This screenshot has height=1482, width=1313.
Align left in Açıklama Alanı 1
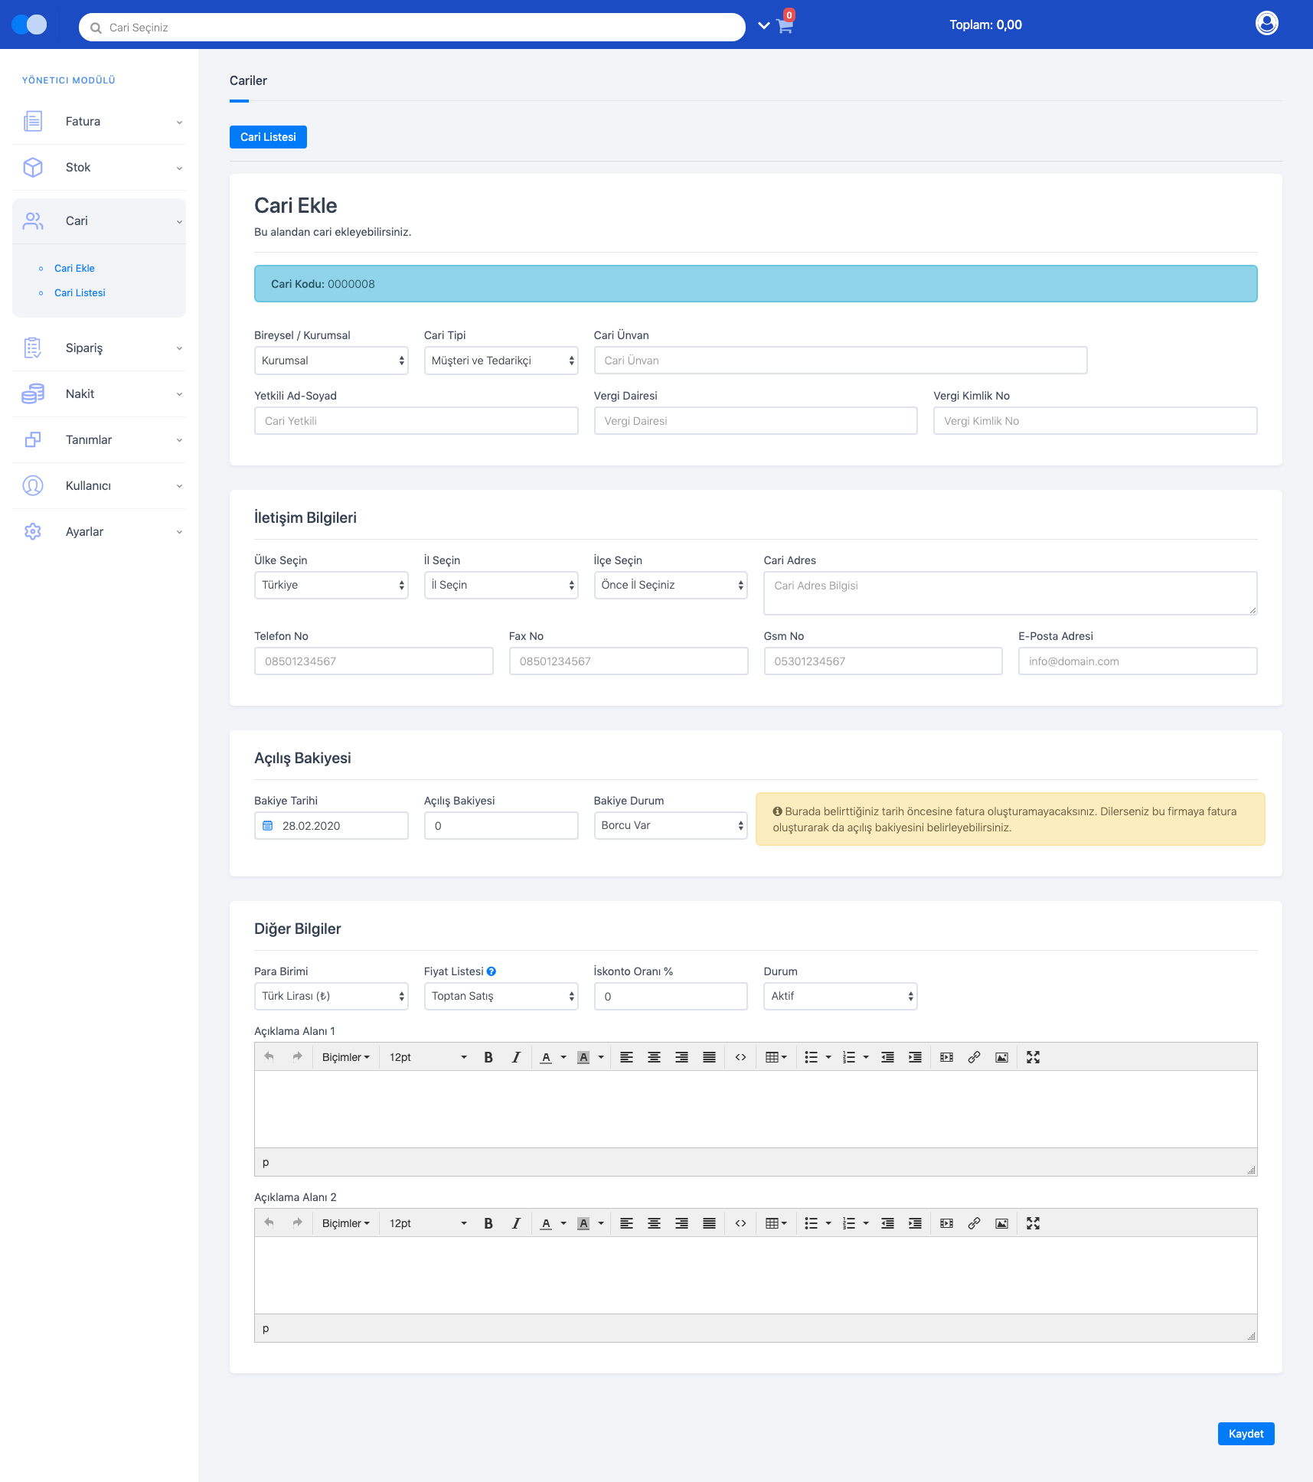[626, 1057]
